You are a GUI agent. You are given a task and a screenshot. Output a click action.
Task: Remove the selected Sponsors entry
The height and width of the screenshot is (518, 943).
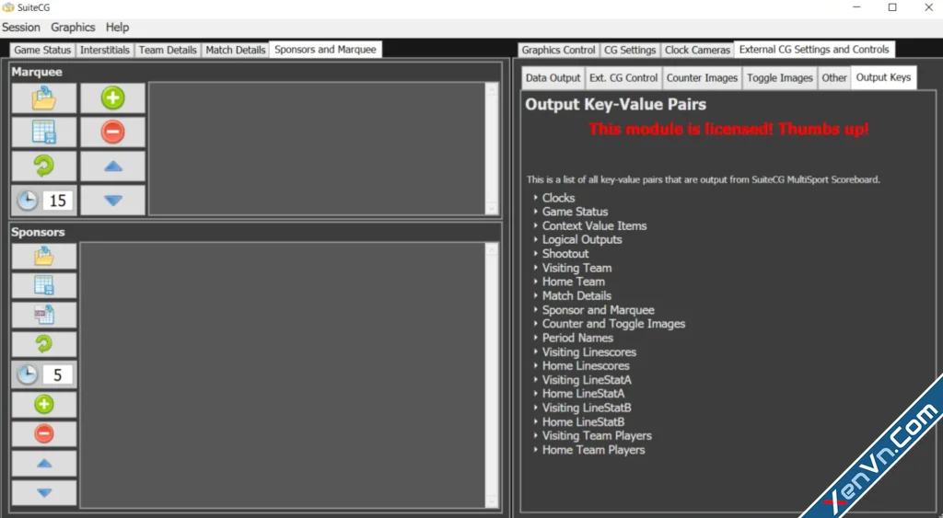(x=44, y=433)
